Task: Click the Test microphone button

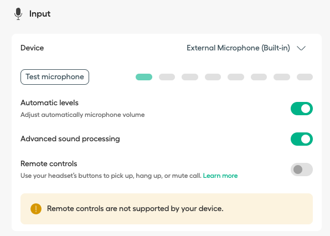Action: [55, 77]
